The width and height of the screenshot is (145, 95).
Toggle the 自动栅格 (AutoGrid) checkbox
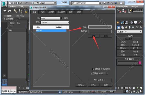pos(123,39)
